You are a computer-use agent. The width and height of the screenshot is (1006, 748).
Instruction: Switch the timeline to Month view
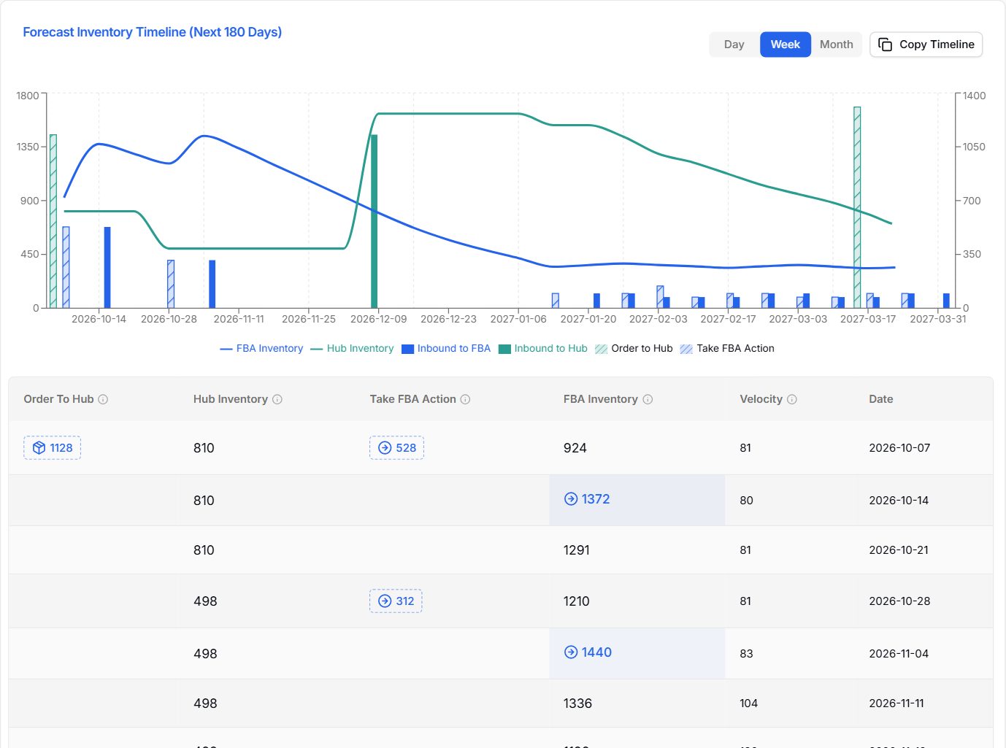[837, 45]
